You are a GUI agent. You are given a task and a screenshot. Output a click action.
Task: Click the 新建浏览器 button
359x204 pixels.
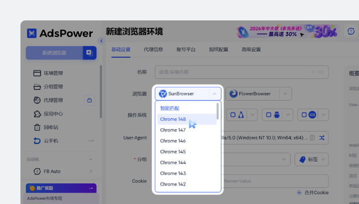(54, 53)
